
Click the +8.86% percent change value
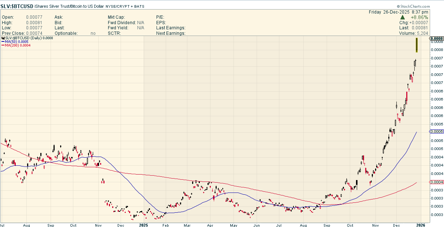(419, 17)
